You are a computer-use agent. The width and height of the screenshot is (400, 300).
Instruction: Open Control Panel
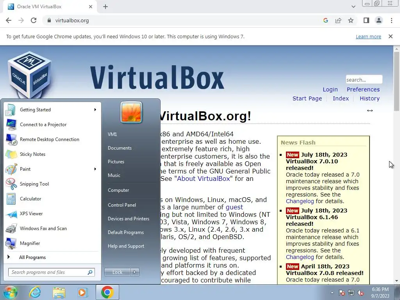pyautogui.click(x=122, y=205)
